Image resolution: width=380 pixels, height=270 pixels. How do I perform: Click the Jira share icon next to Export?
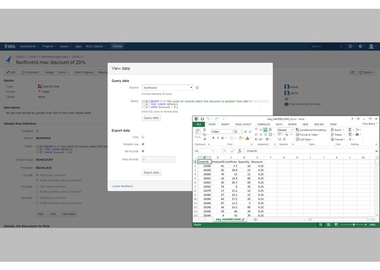coord(353,72)
